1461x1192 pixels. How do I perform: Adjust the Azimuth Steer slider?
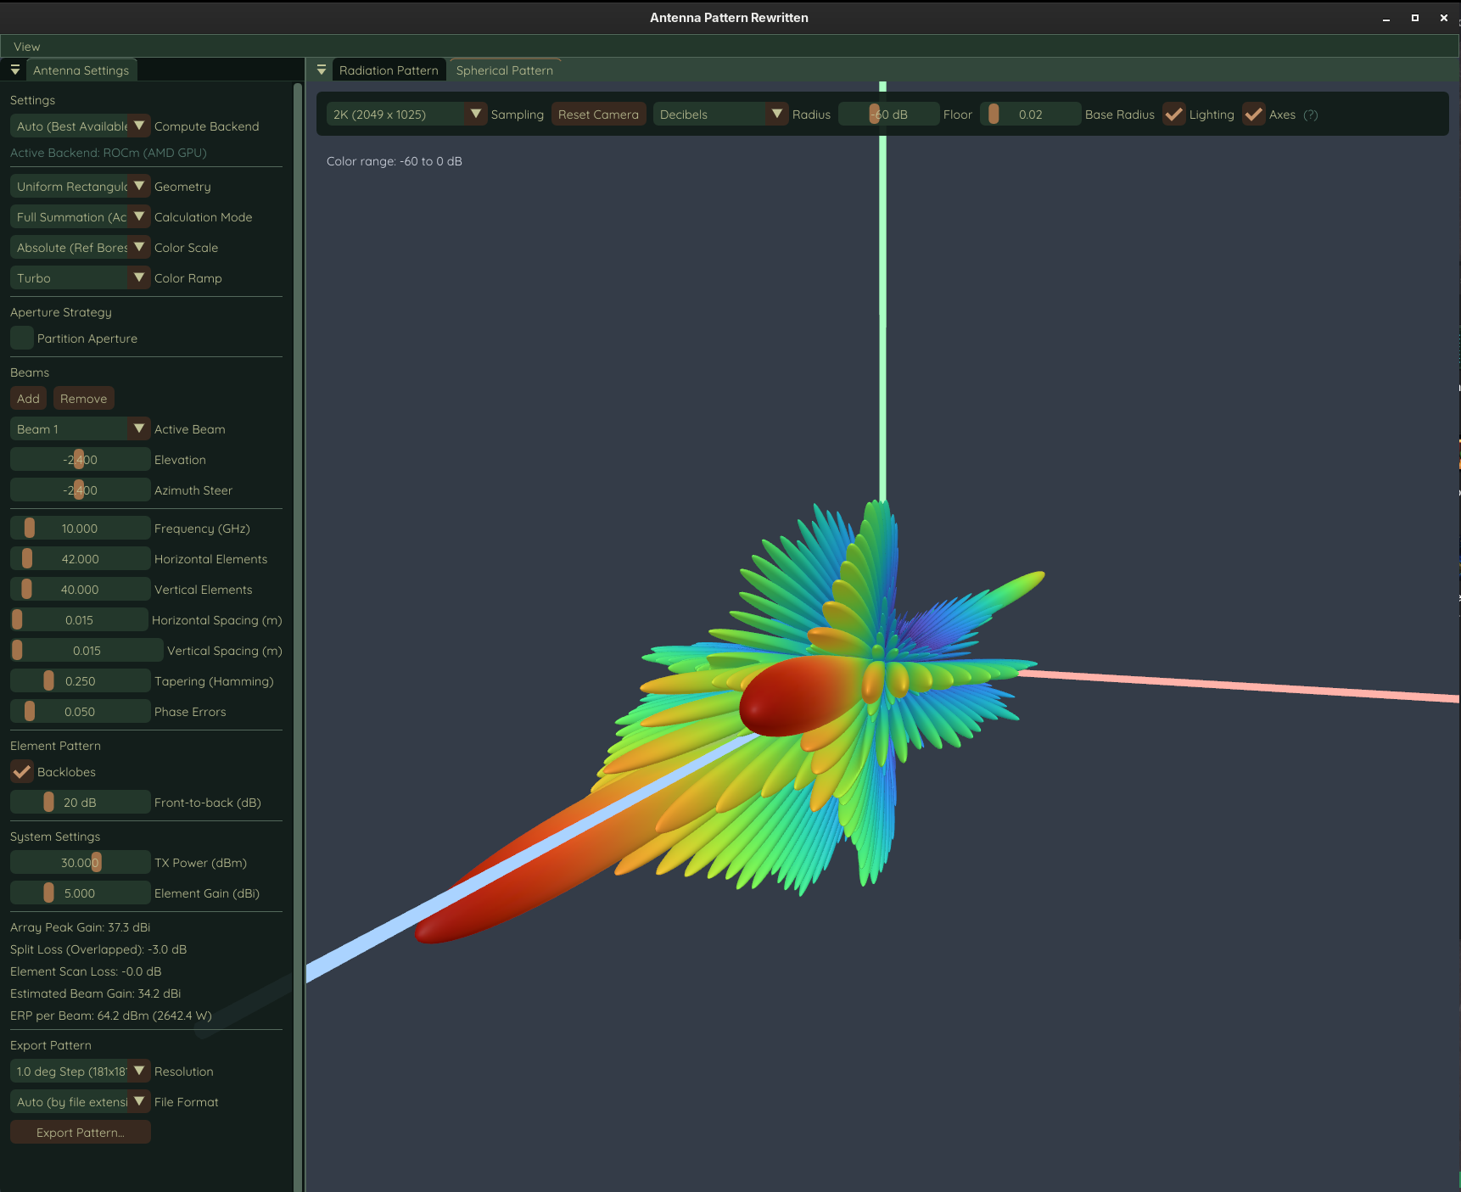click(x=80, y=490)
